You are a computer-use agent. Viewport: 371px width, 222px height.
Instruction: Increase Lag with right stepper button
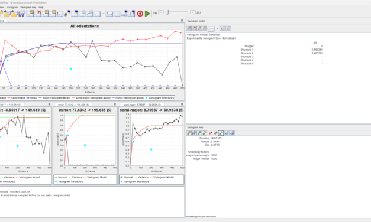(x=193, y=12)
